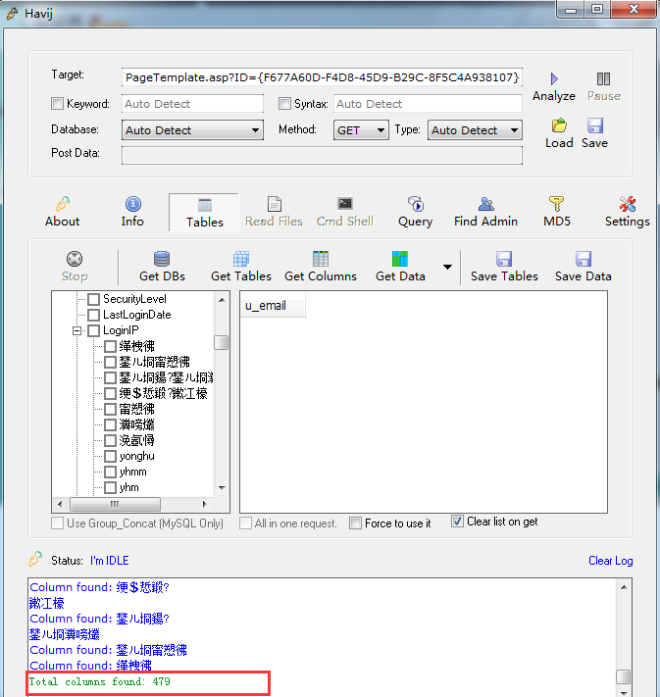Click tree vertical scrollbar thumb
This screenshot has height=697, width=660.
[221, 343]
